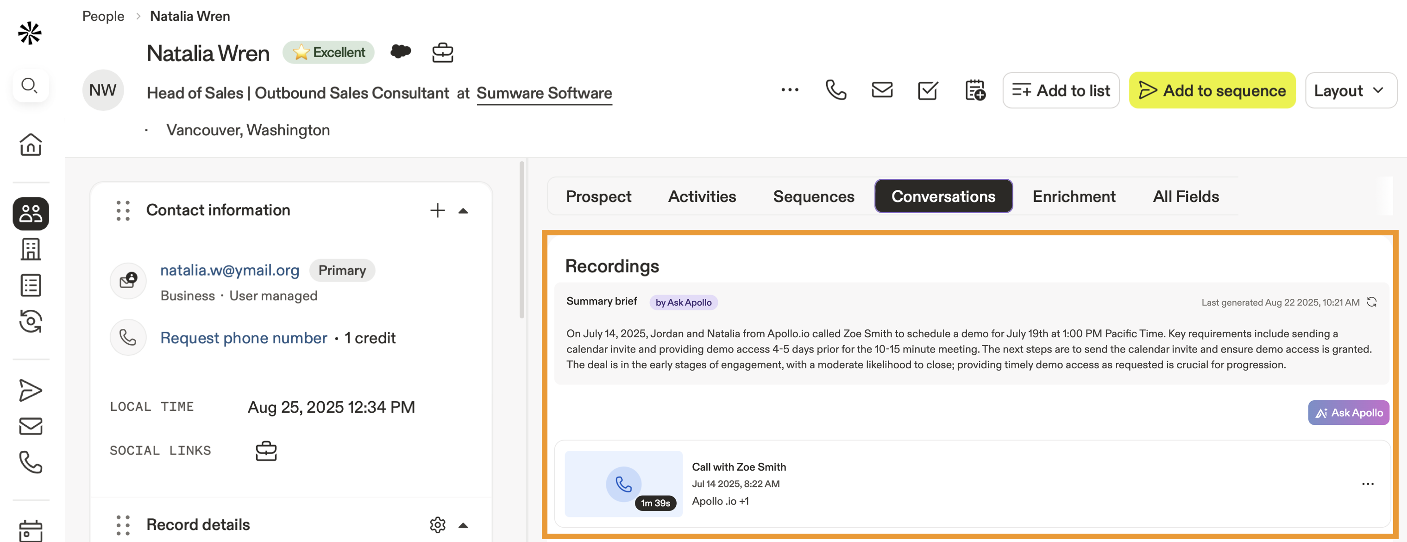The height and width of the screenshot is (542, 1407).
Task: Open the People section in sidebar
Action: pos(31,213)
